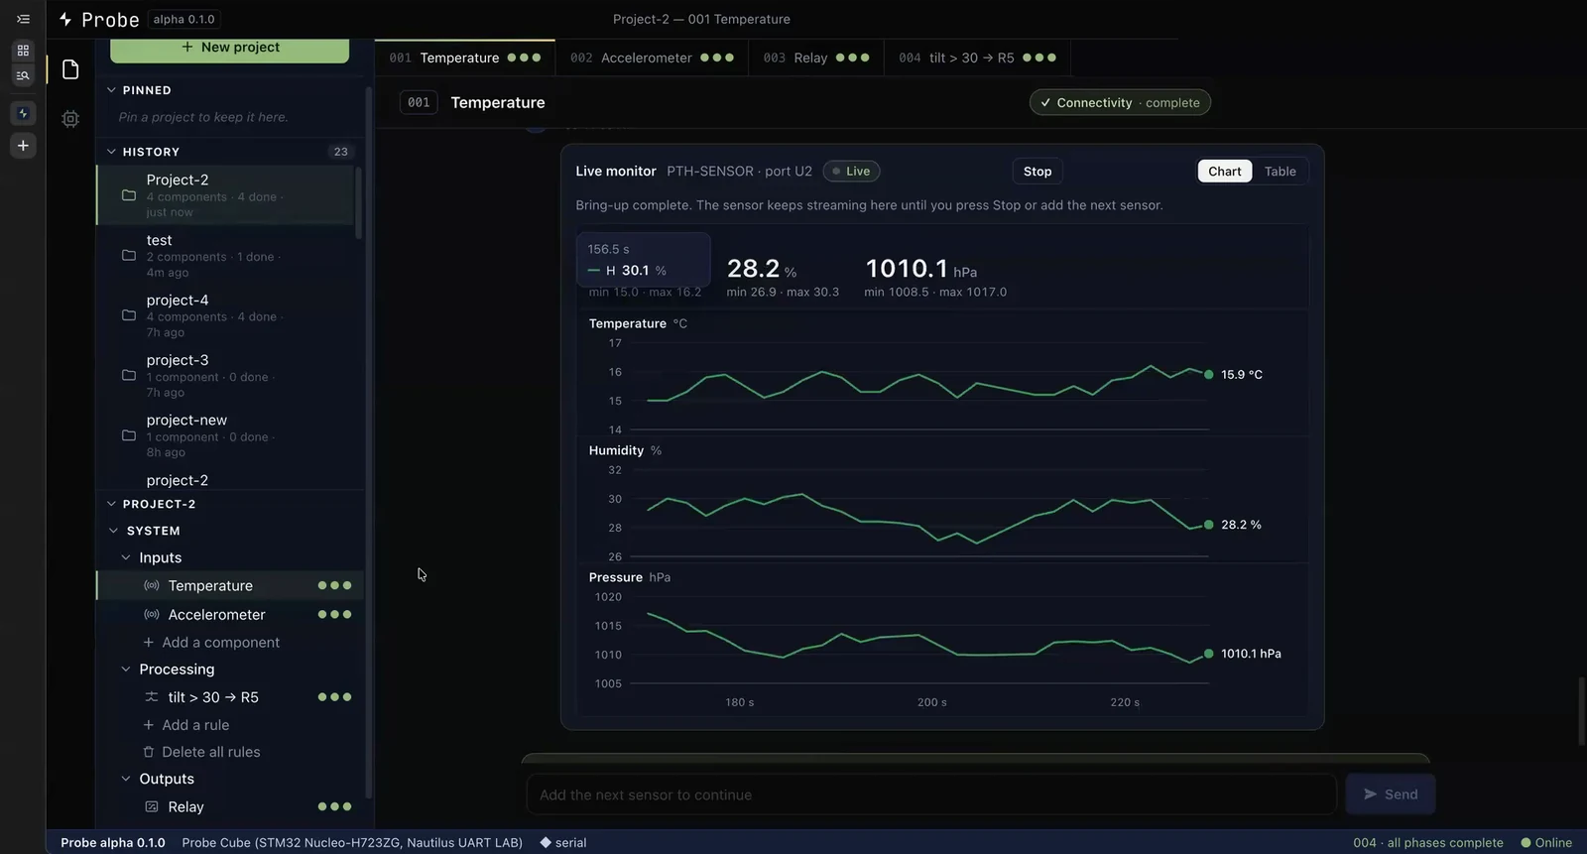Click the History count badge 23

[340, 152]
